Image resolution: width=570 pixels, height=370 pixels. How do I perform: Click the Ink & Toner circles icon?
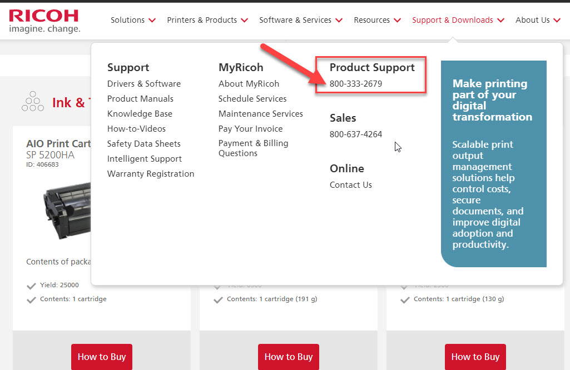pos(33,101)
